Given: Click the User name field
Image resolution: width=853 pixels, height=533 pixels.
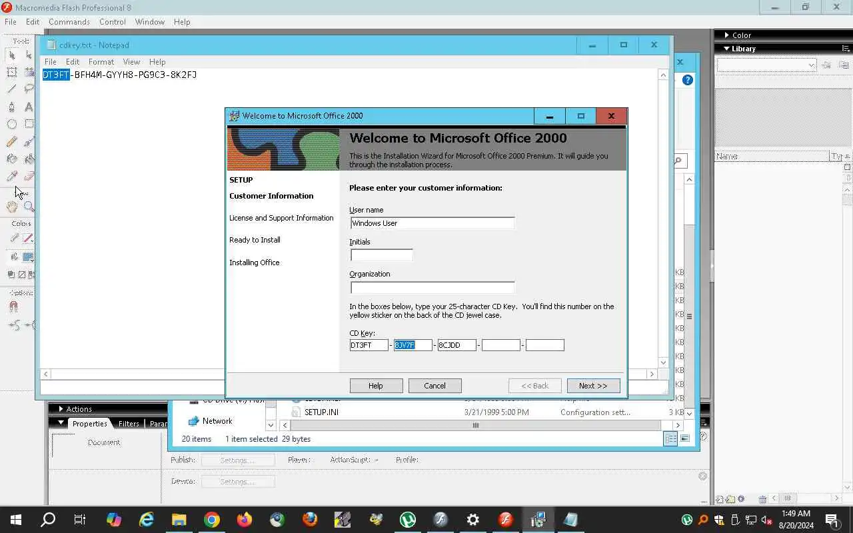Looking at the screenshot, I should tap(432, 223).
